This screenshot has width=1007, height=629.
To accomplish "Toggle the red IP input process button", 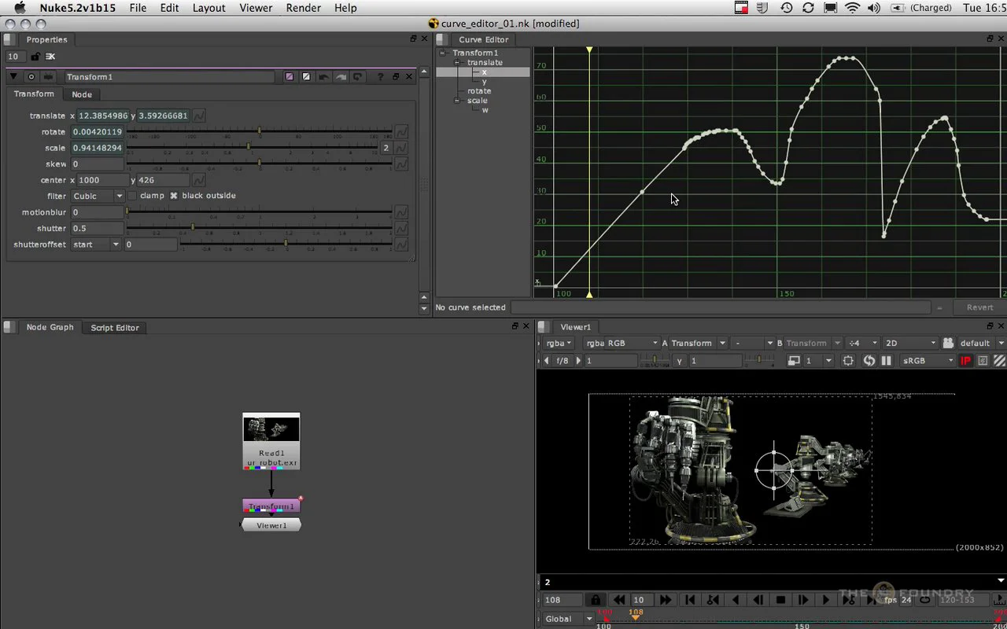I will (x=966, y=360).
